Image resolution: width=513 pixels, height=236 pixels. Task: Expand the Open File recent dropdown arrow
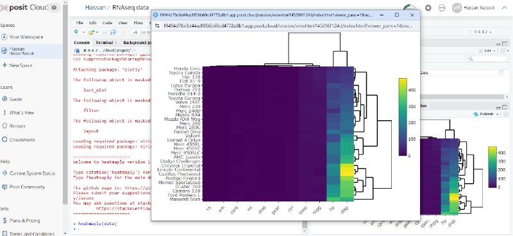pos(97,33)
